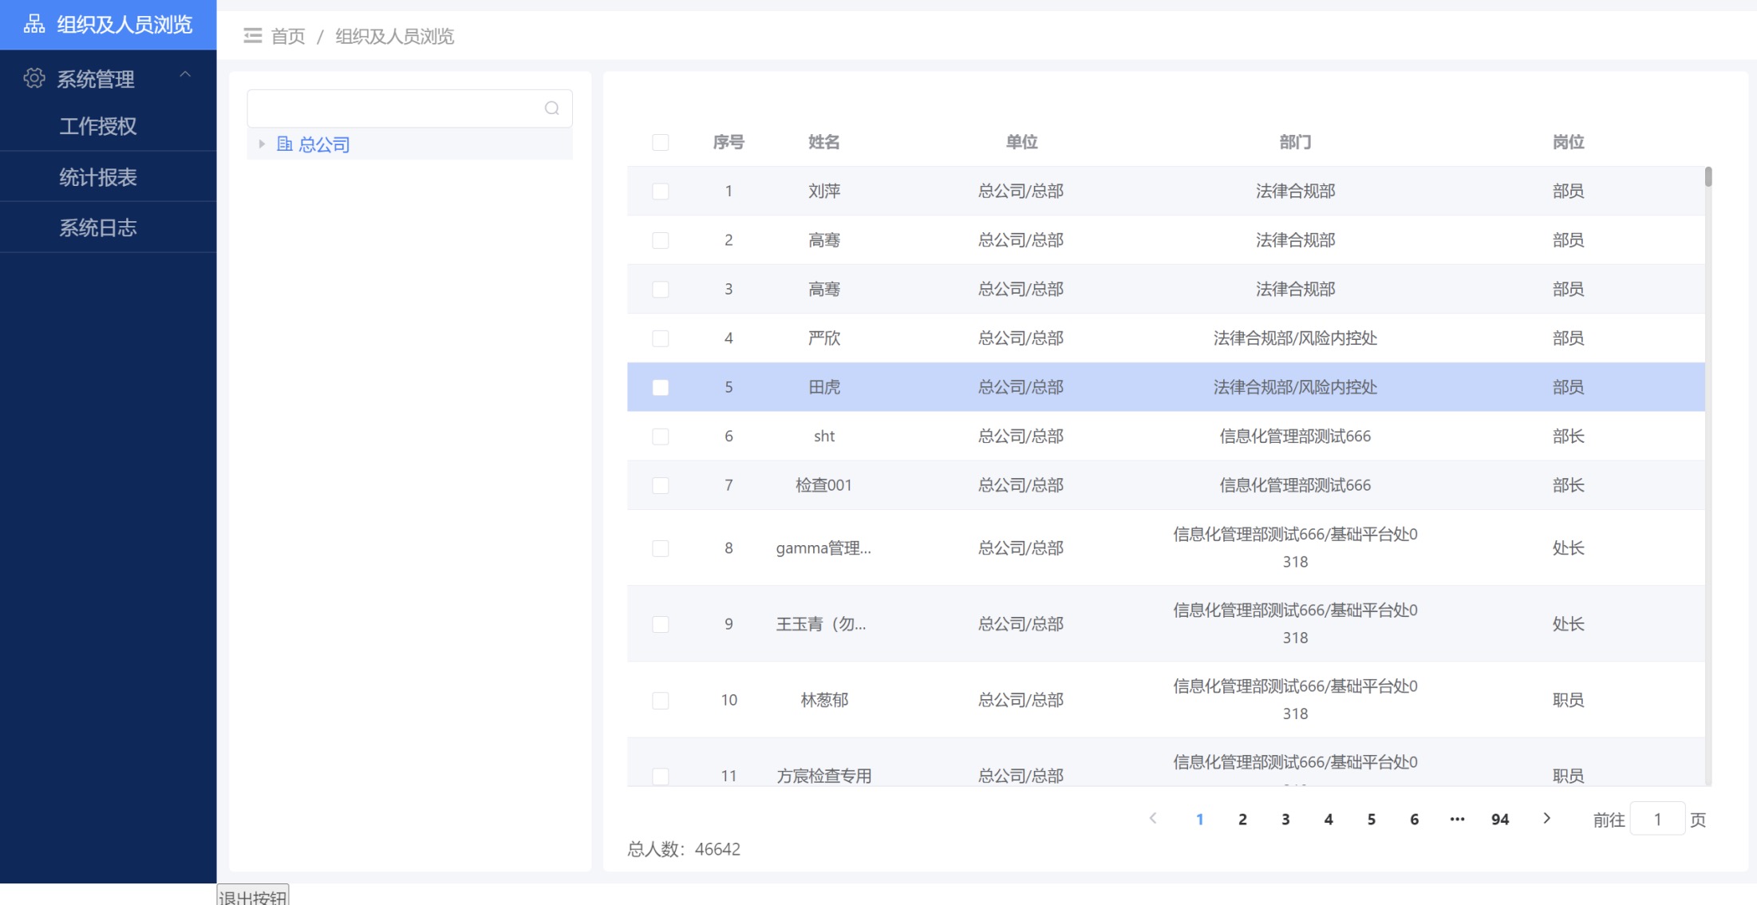Image resolution: width=1757 pixels, height=905 pixels.
Task: Click the name cell 刘萍
Action: click(824, 191)
